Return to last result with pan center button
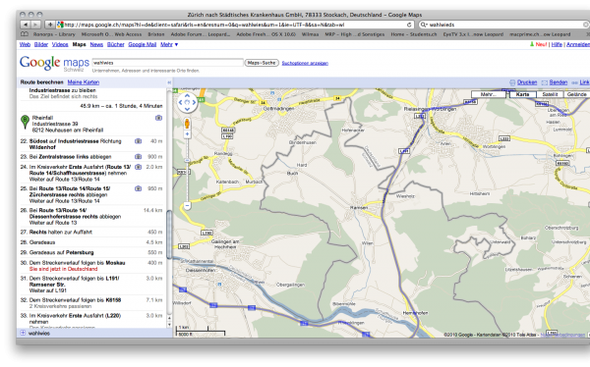Viewport: 590px width, 367px height. pyautogui.click(x=187, y=102)
